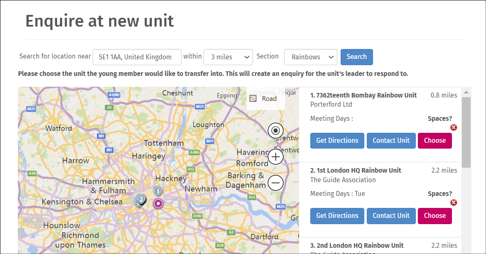Click the 'Meeting Days : Tue' text
This screenshot has width=486, height=254.
click(338, 193)
